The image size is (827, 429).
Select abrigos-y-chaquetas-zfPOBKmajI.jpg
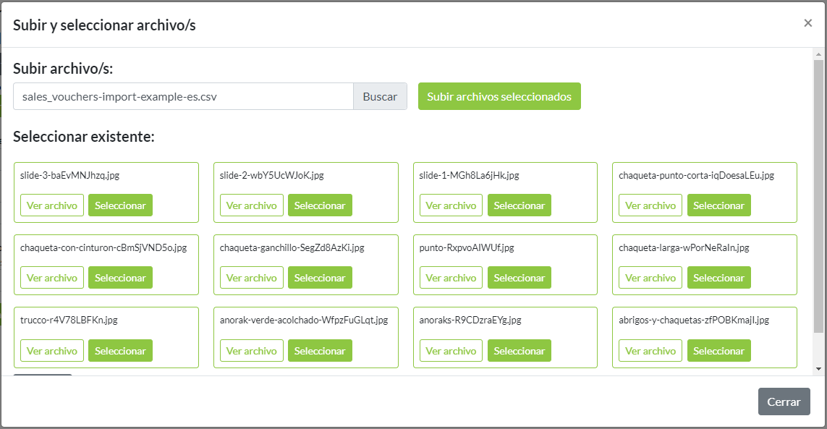(x=718, y=351)
